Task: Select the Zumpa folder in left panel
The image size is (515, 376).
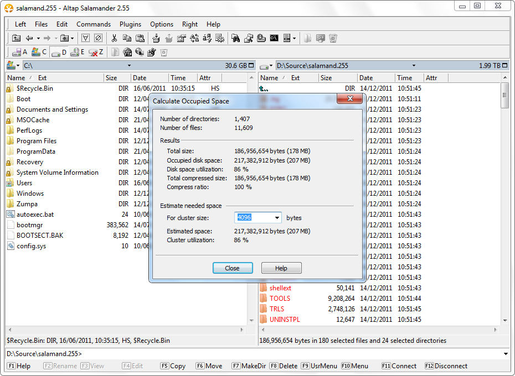Action: (27, 203)
